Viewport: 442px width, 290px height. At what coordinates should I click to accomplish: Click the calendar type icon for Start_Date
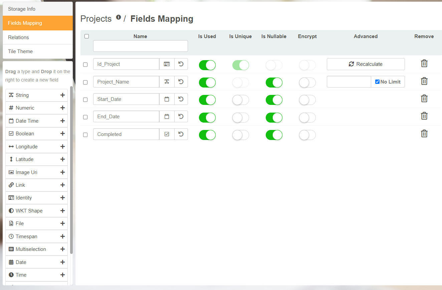[x=167, y=99]
